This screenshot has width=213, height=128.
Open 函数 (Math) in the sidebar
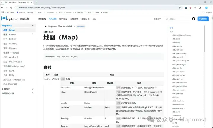click(x=9, y=71)
